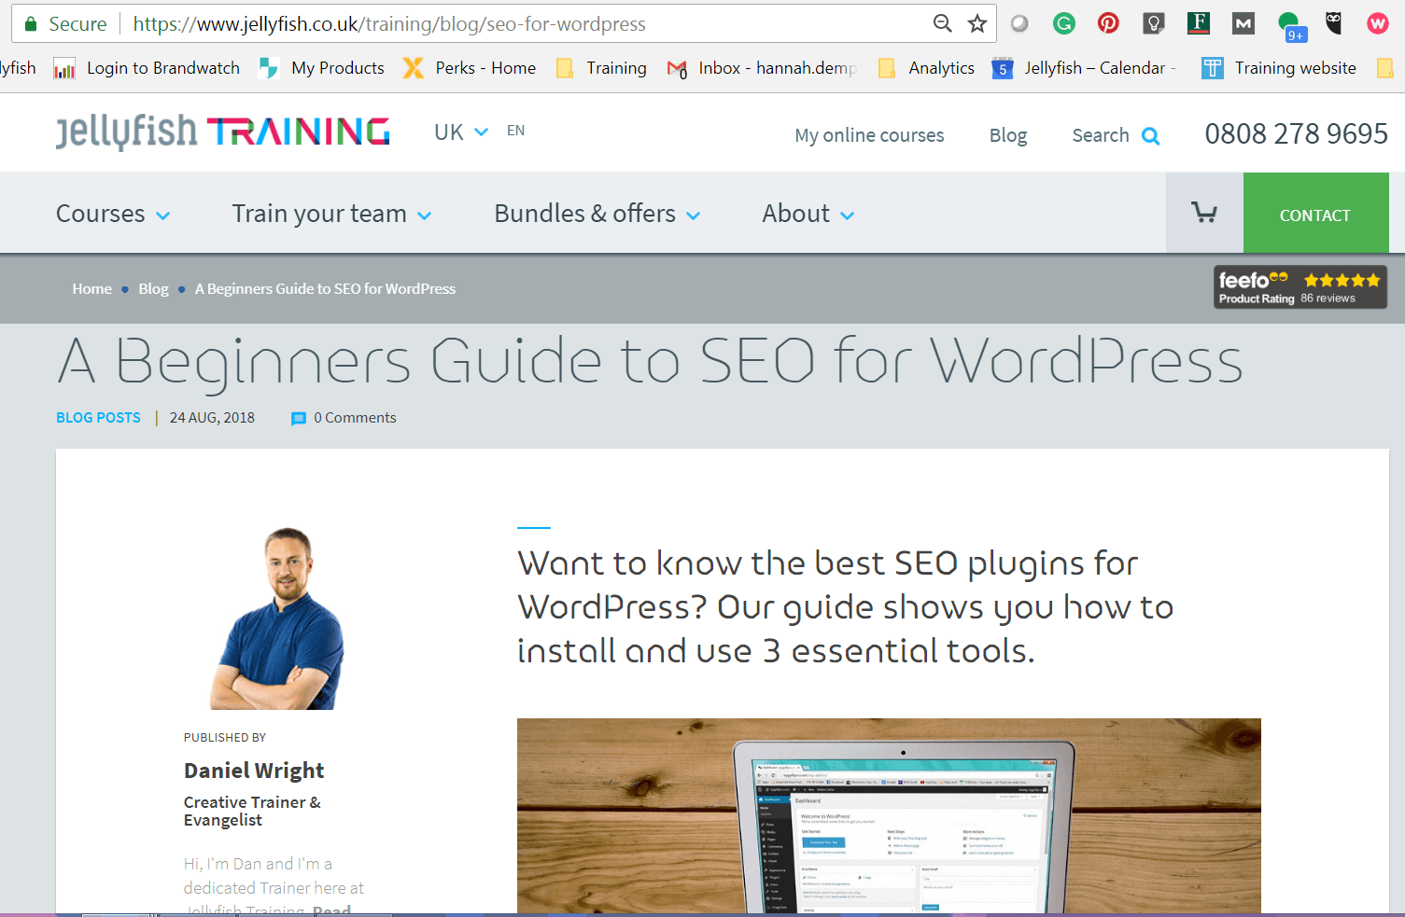
Task: Click the Jellyfish Training logo
Action: coord(223,132)
